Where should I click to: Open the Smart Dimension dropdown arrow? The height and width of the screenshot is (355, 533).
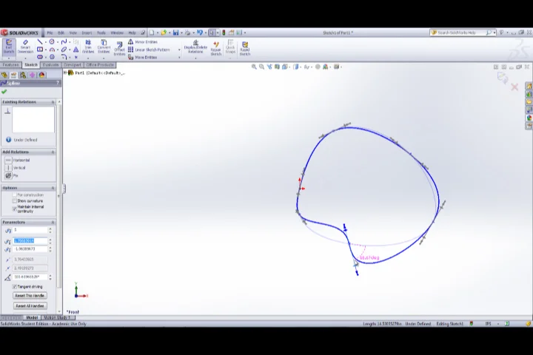point(25,58)
